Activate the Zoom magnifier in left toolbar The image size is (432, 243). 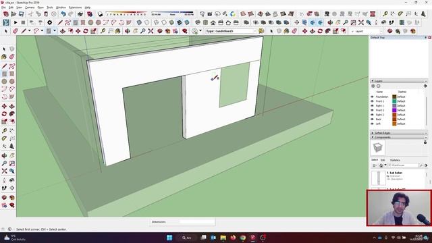coord(4,163)
